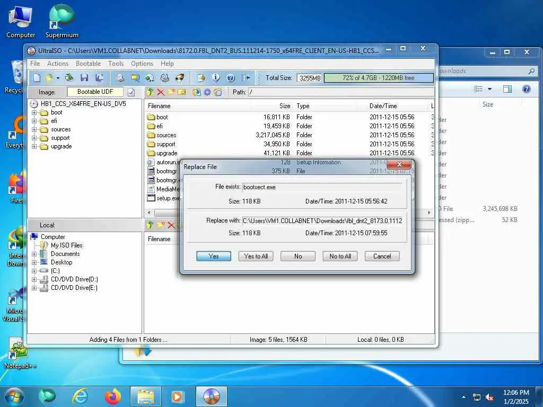Click Cancel in Replace File dialog
The width and height of the screenshot is (543, 407).
(x=382, y=256)
